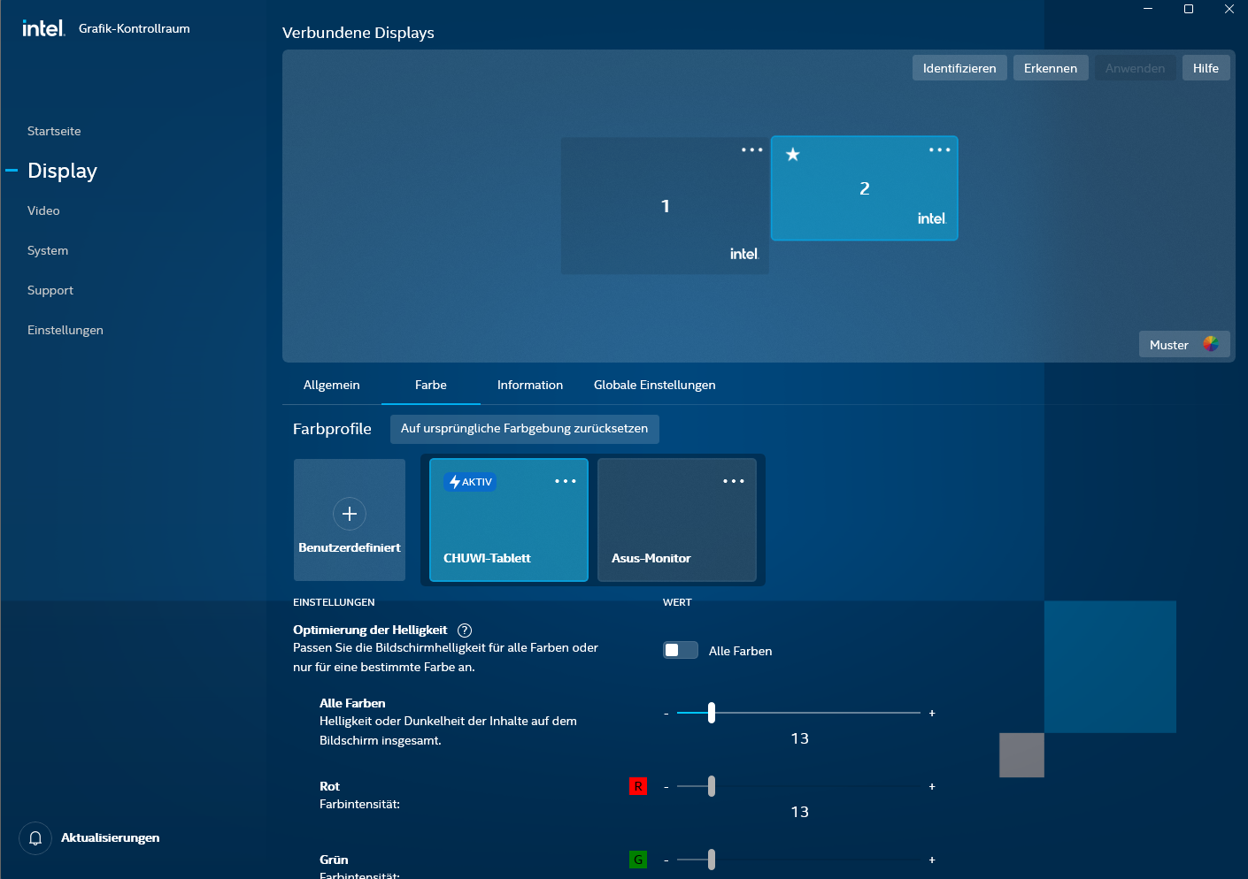Open the Support section in sidebar
The width and height of the screenshot is (1248, 879).
50,290
